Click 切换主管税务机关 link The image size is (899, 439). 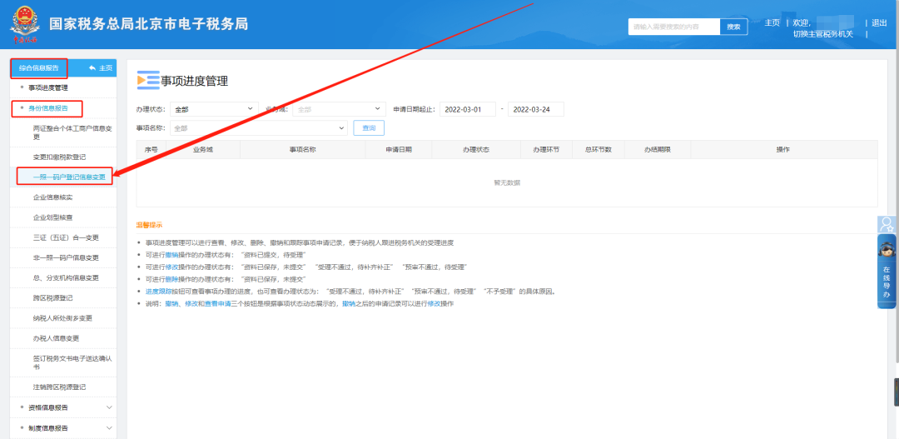pos(827,34)
